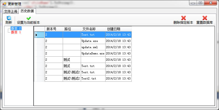The height and width of the screenshot is (110, 219).
Task: Minimize the 更新管理 window
Action: pyautogui.click(x=193, y=3)
